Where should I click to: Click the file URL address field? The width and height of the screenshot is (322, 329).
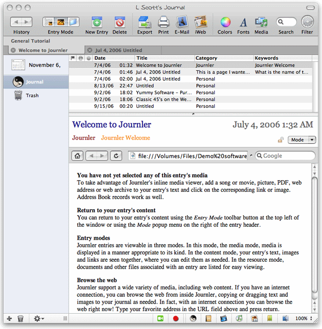coord(188,156)
